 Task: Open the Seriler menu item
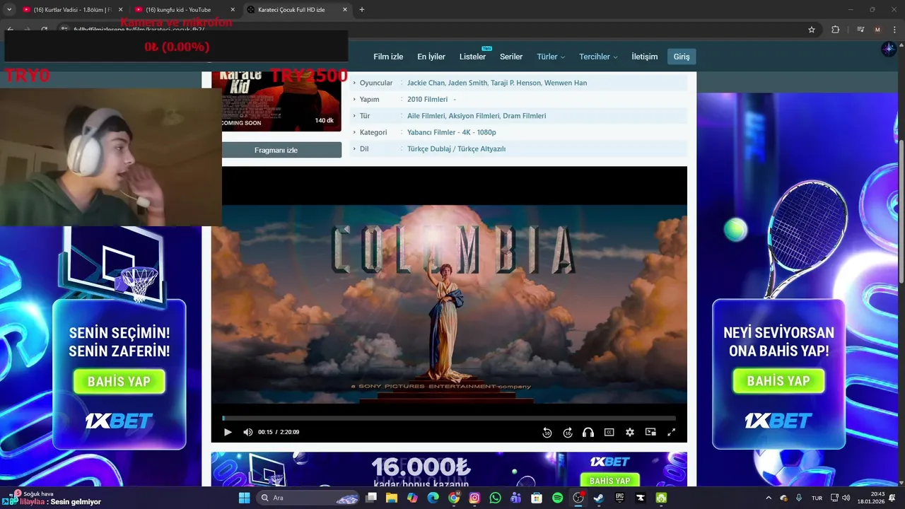[511, 57]
